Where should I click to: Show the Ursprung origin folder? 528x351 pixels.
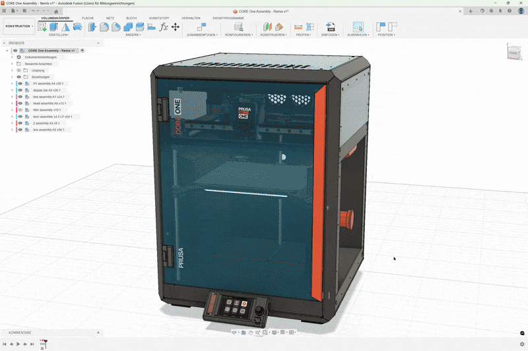pyautogui.click(x=19, y=70)
